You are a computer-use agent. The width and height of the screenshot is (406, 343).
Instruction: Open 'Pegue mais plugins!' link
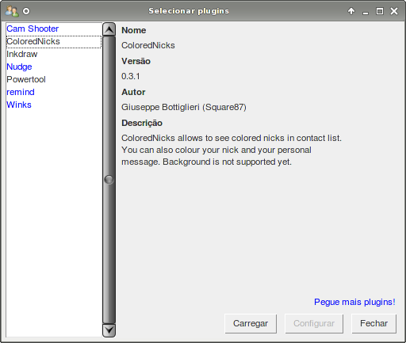coord(354,302)
